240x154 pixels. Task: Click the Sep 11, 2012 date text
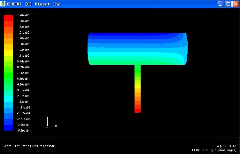(226, 146)
